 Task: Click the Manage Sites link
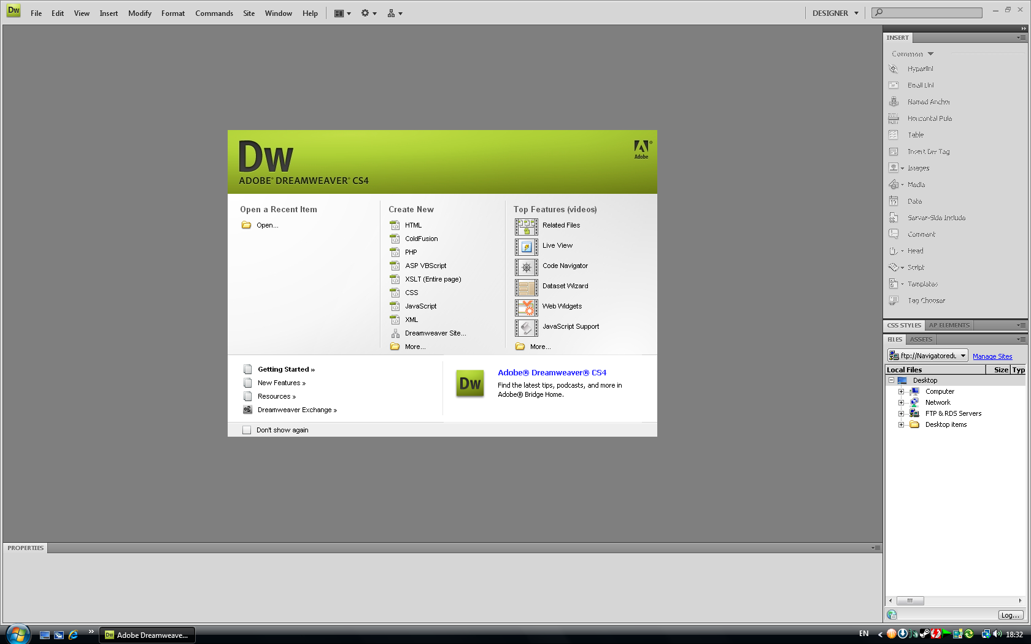(x=992, y=356)
